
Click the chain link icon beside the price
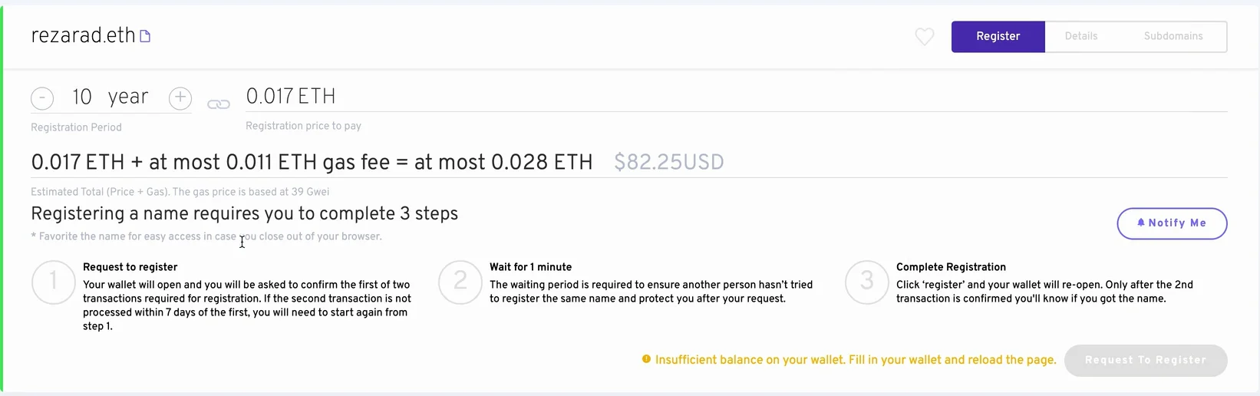[x=219, y=104]
